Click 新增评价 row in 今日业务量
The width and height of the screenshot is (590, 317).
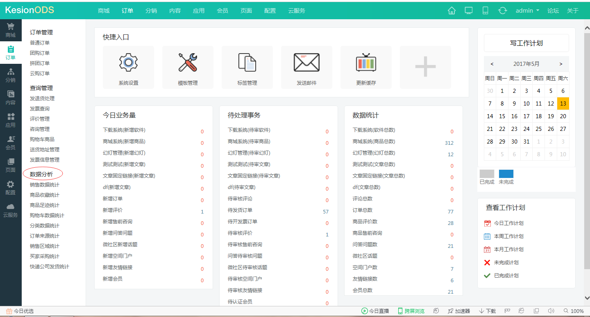153,210
